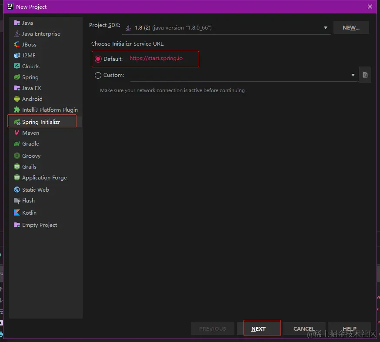Open the Project SDK dropdown arrow
The height and width of the screenshot is (342, 380).
[326, 28]
